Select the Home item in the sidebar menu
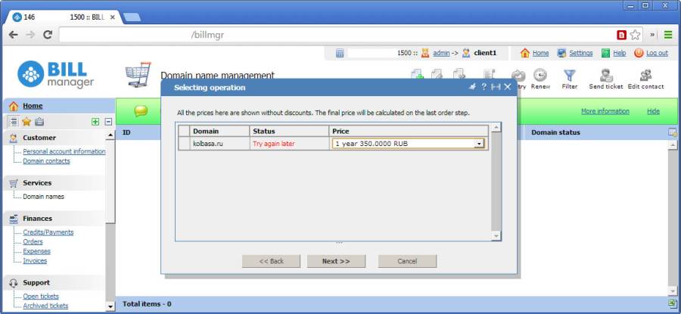 [x=33, y=106]
